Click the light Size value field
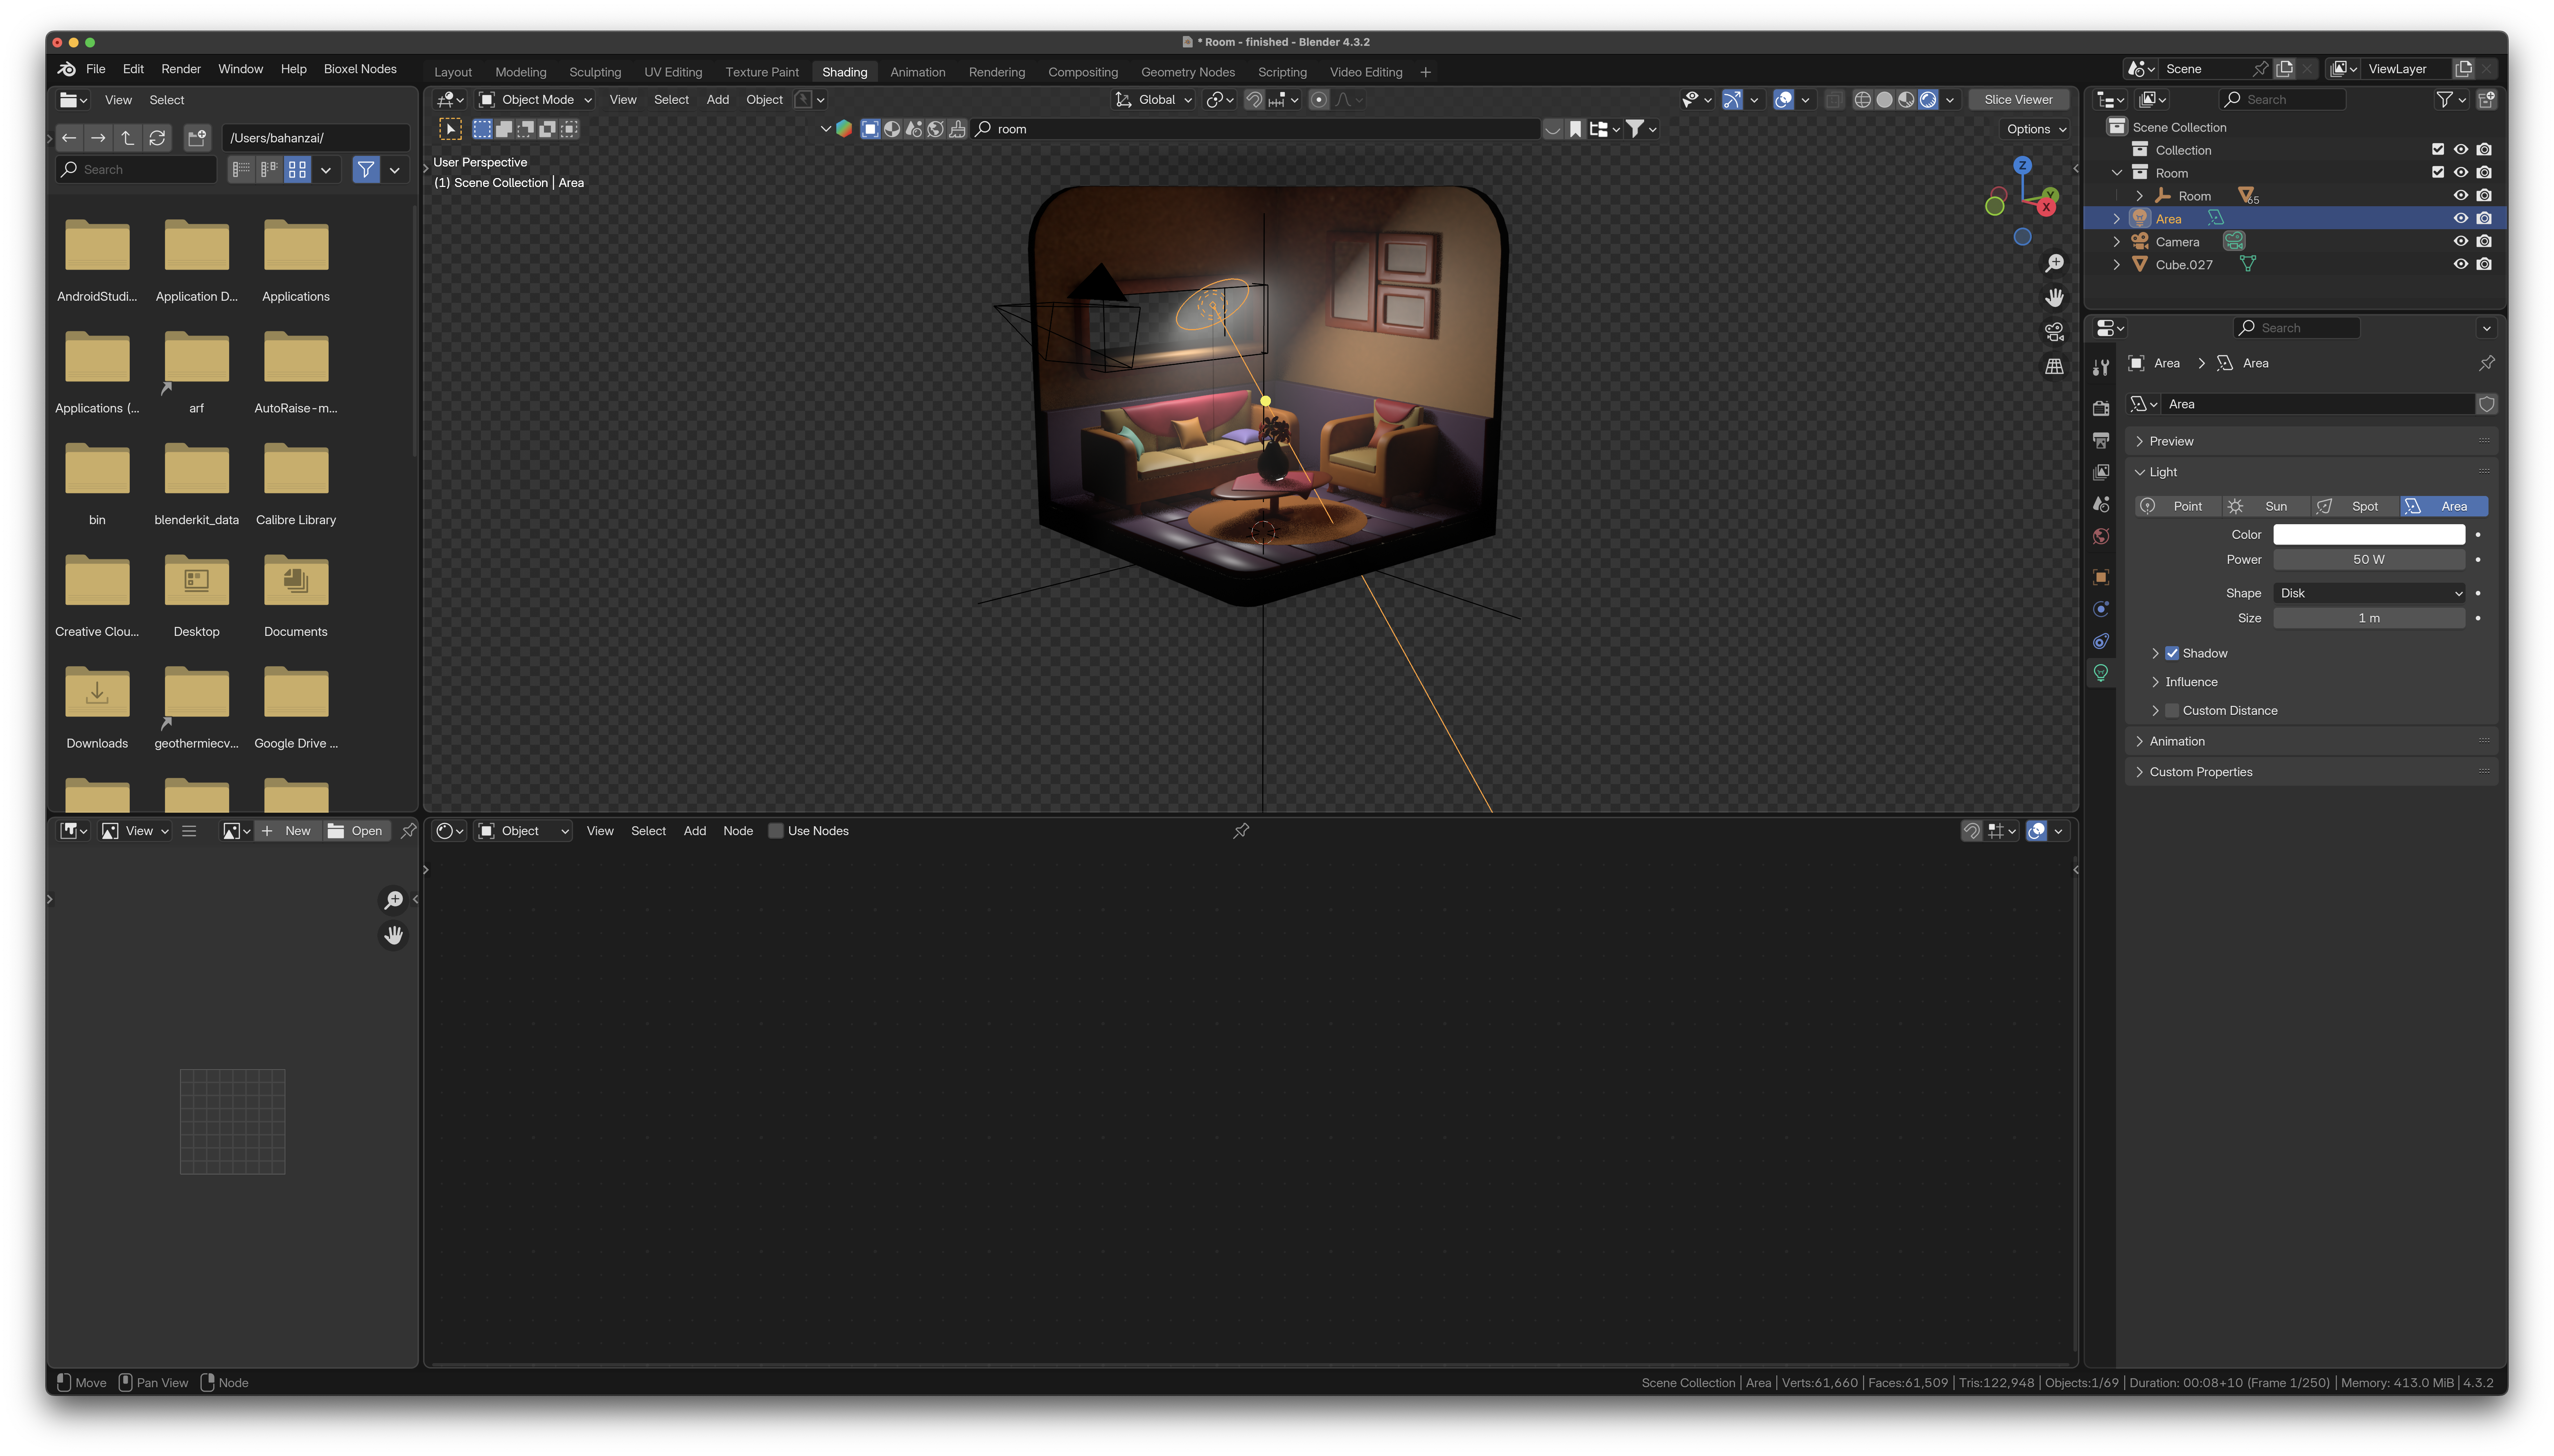Image resolution: width=2554 pixels, height=1456 pixels. (x=2369, y=618)
